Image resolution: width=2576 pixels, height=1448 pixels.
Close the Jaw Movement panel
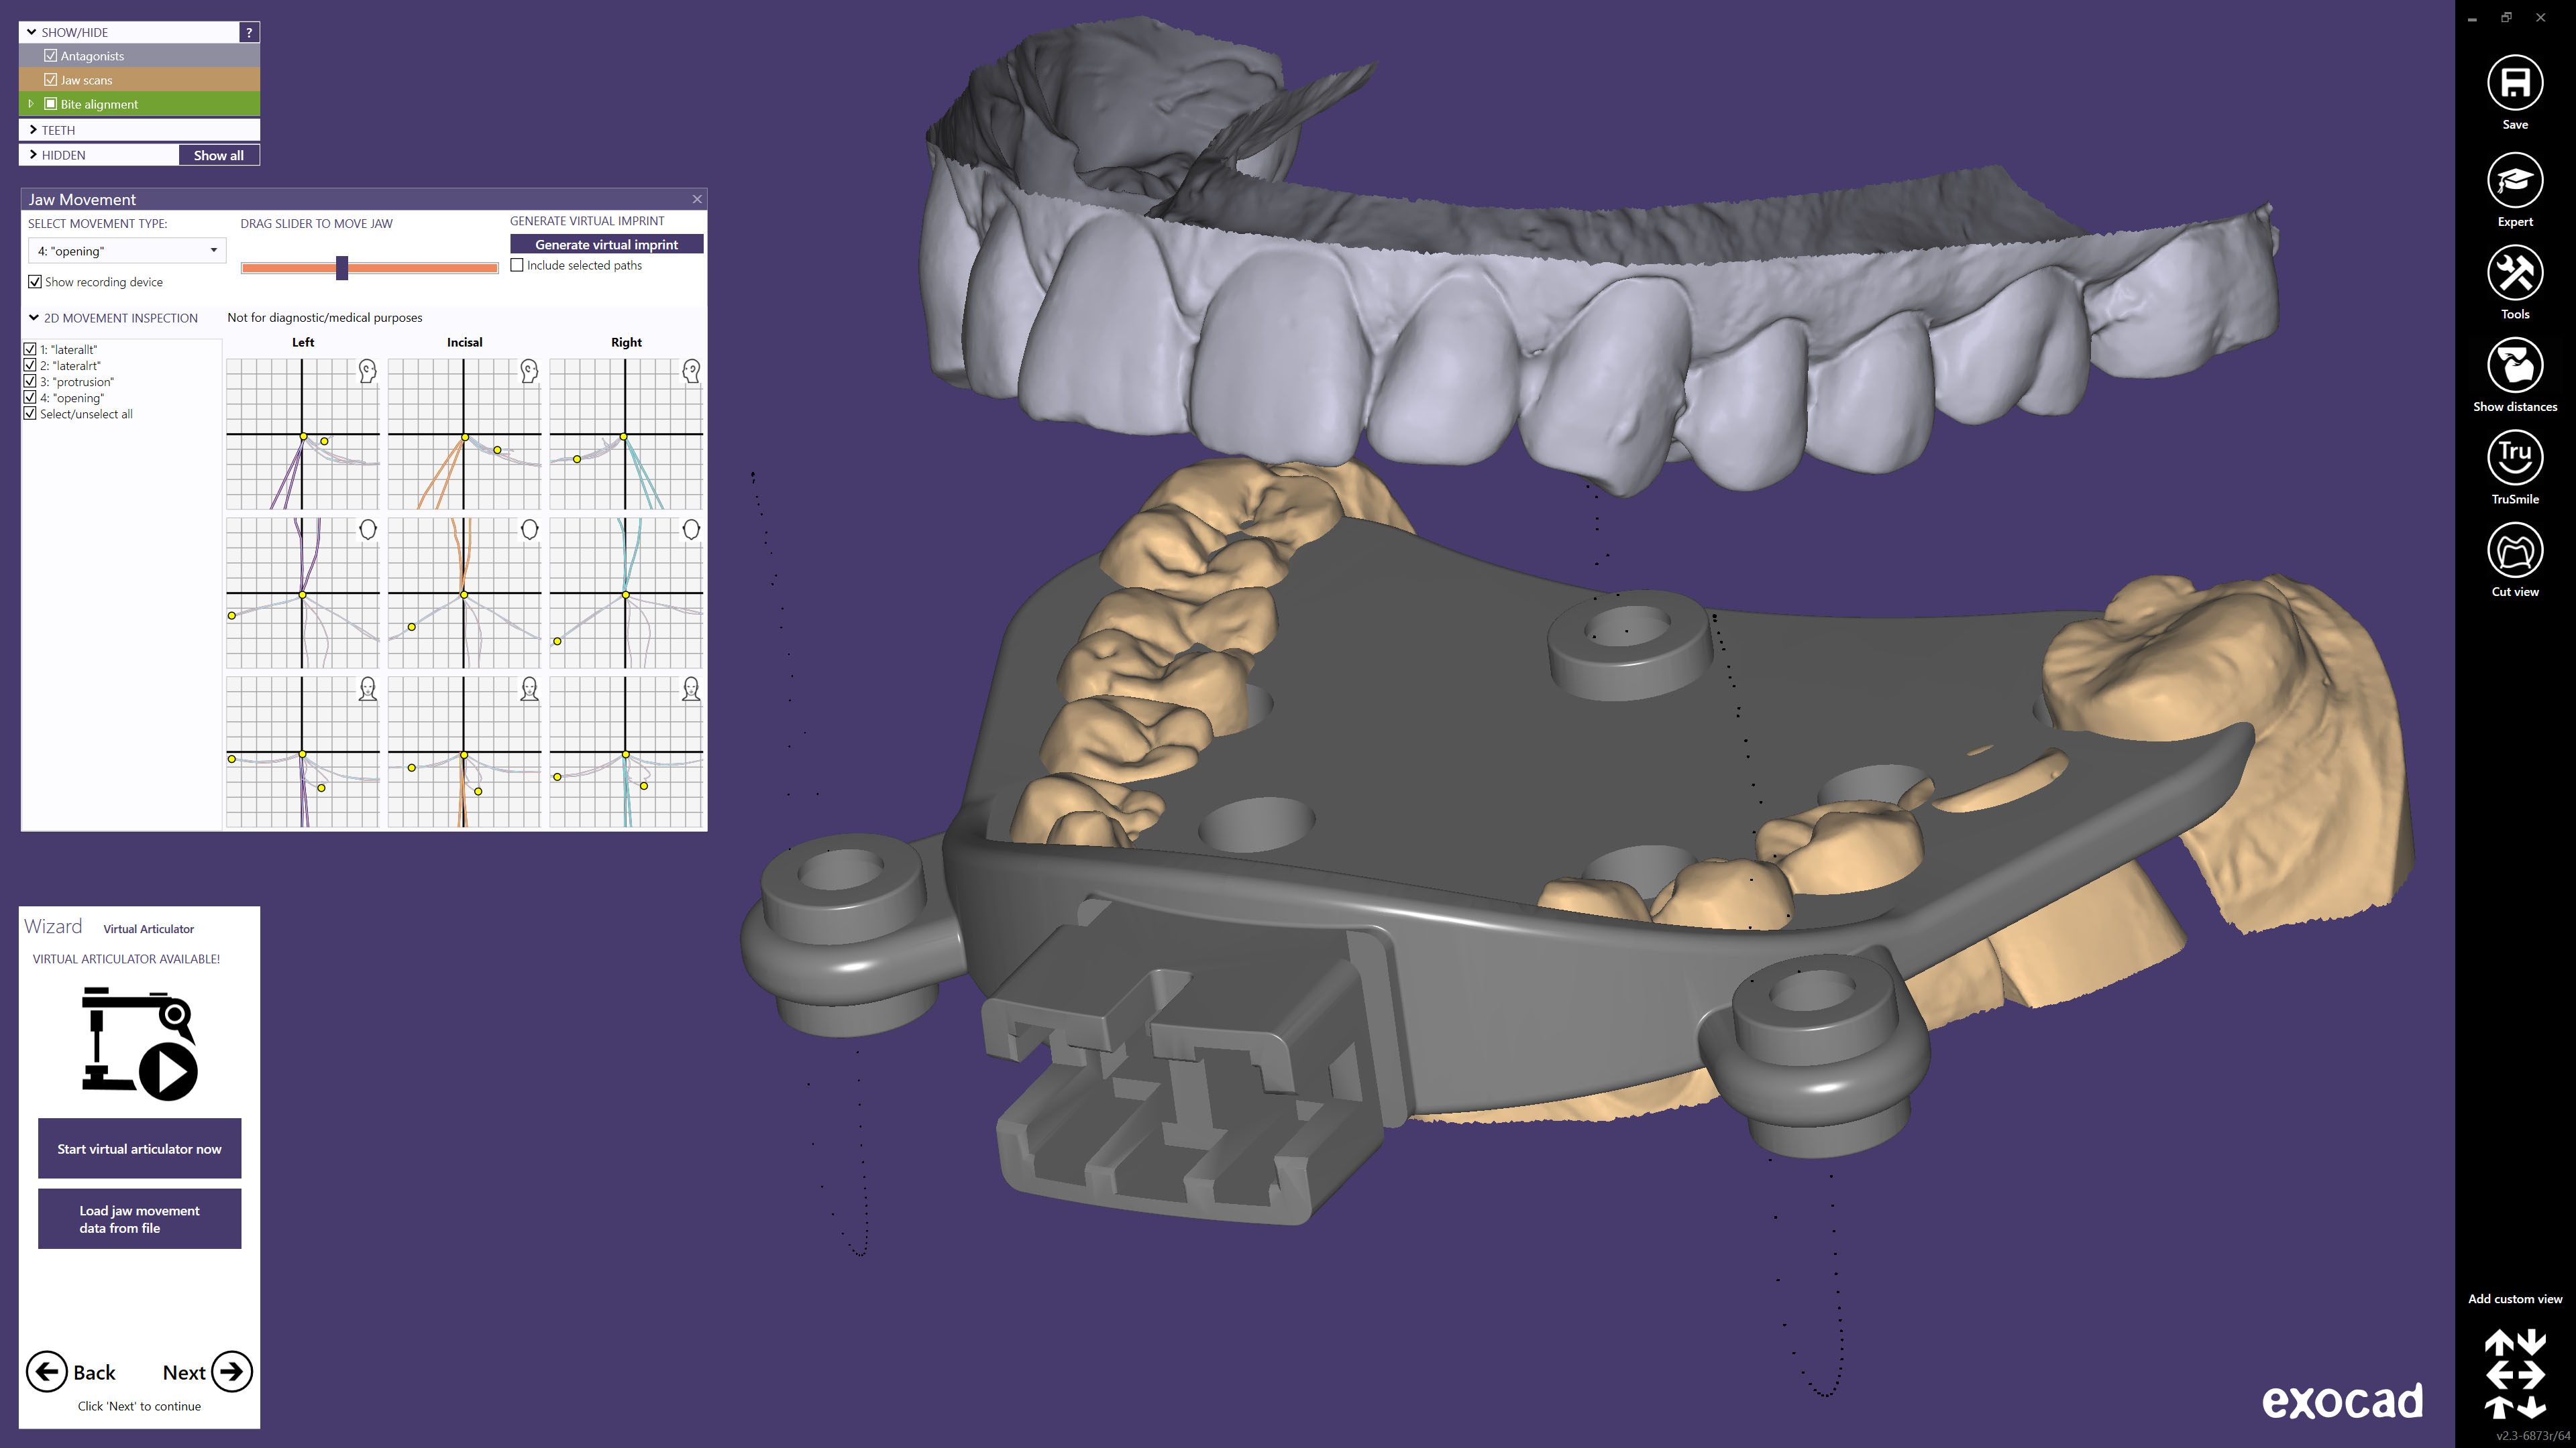tap(697, 199)
